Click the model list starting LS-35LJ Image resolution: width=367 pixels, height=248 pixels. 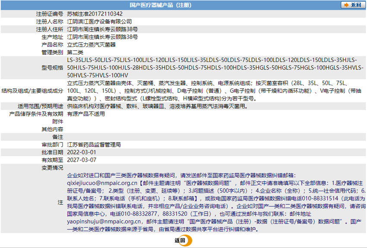215,68
